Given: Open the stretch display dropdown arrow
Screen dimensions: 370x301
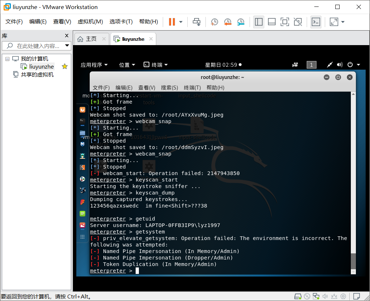Looking at the screenshot, I should coord(343,22).
